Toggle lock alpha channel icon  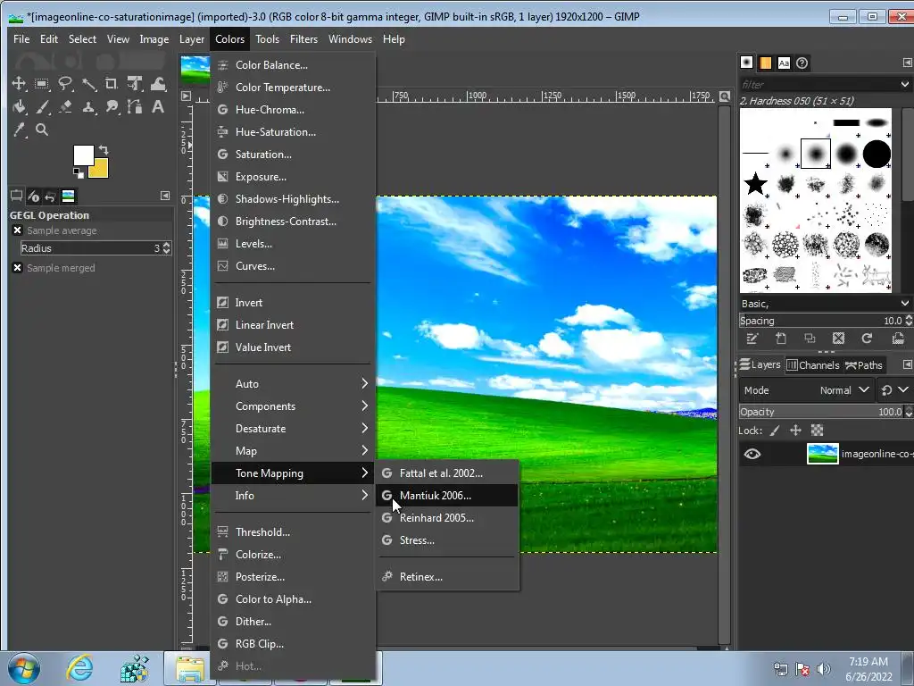click(x=818, y=431)
